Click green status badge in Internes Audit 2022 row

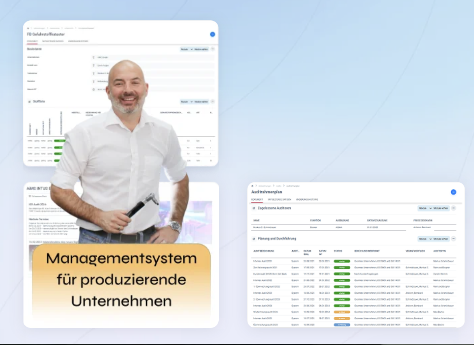[342, 280]
